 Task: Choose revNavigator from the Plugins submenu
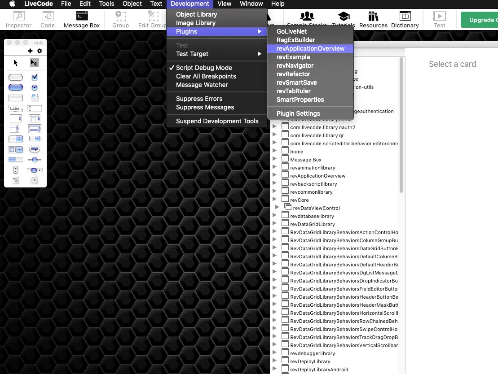point(295,65)
